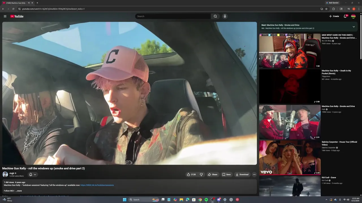362x203 pixels.
Task: Open the tab search dropdown in Chrome
Action: pyautogui.click(x=341, y=9)
